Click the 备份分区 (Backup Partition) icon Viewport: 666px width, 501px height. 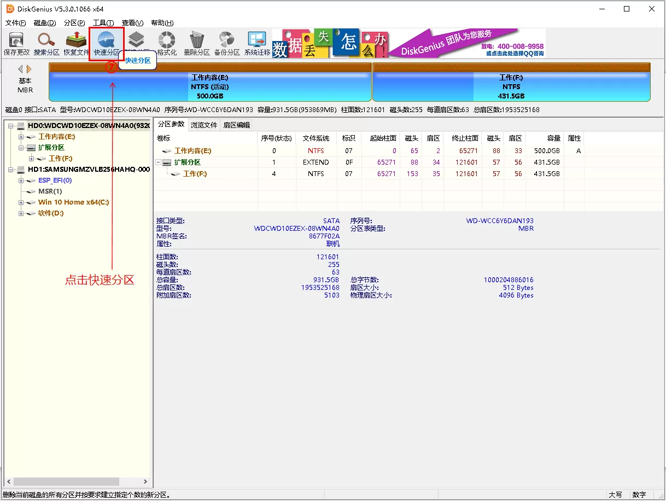point(227,44)
